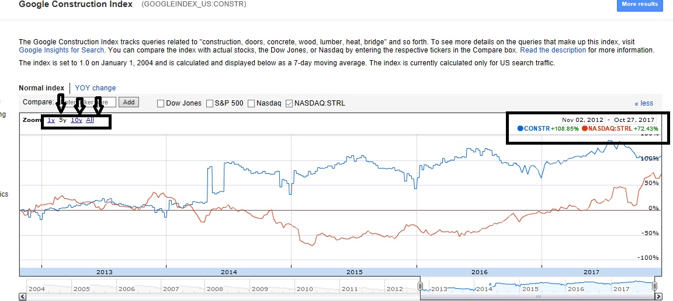Click the blue CONSTR legend dot
The height and width of the screenshot is (301, 673).
pos(521,128)
